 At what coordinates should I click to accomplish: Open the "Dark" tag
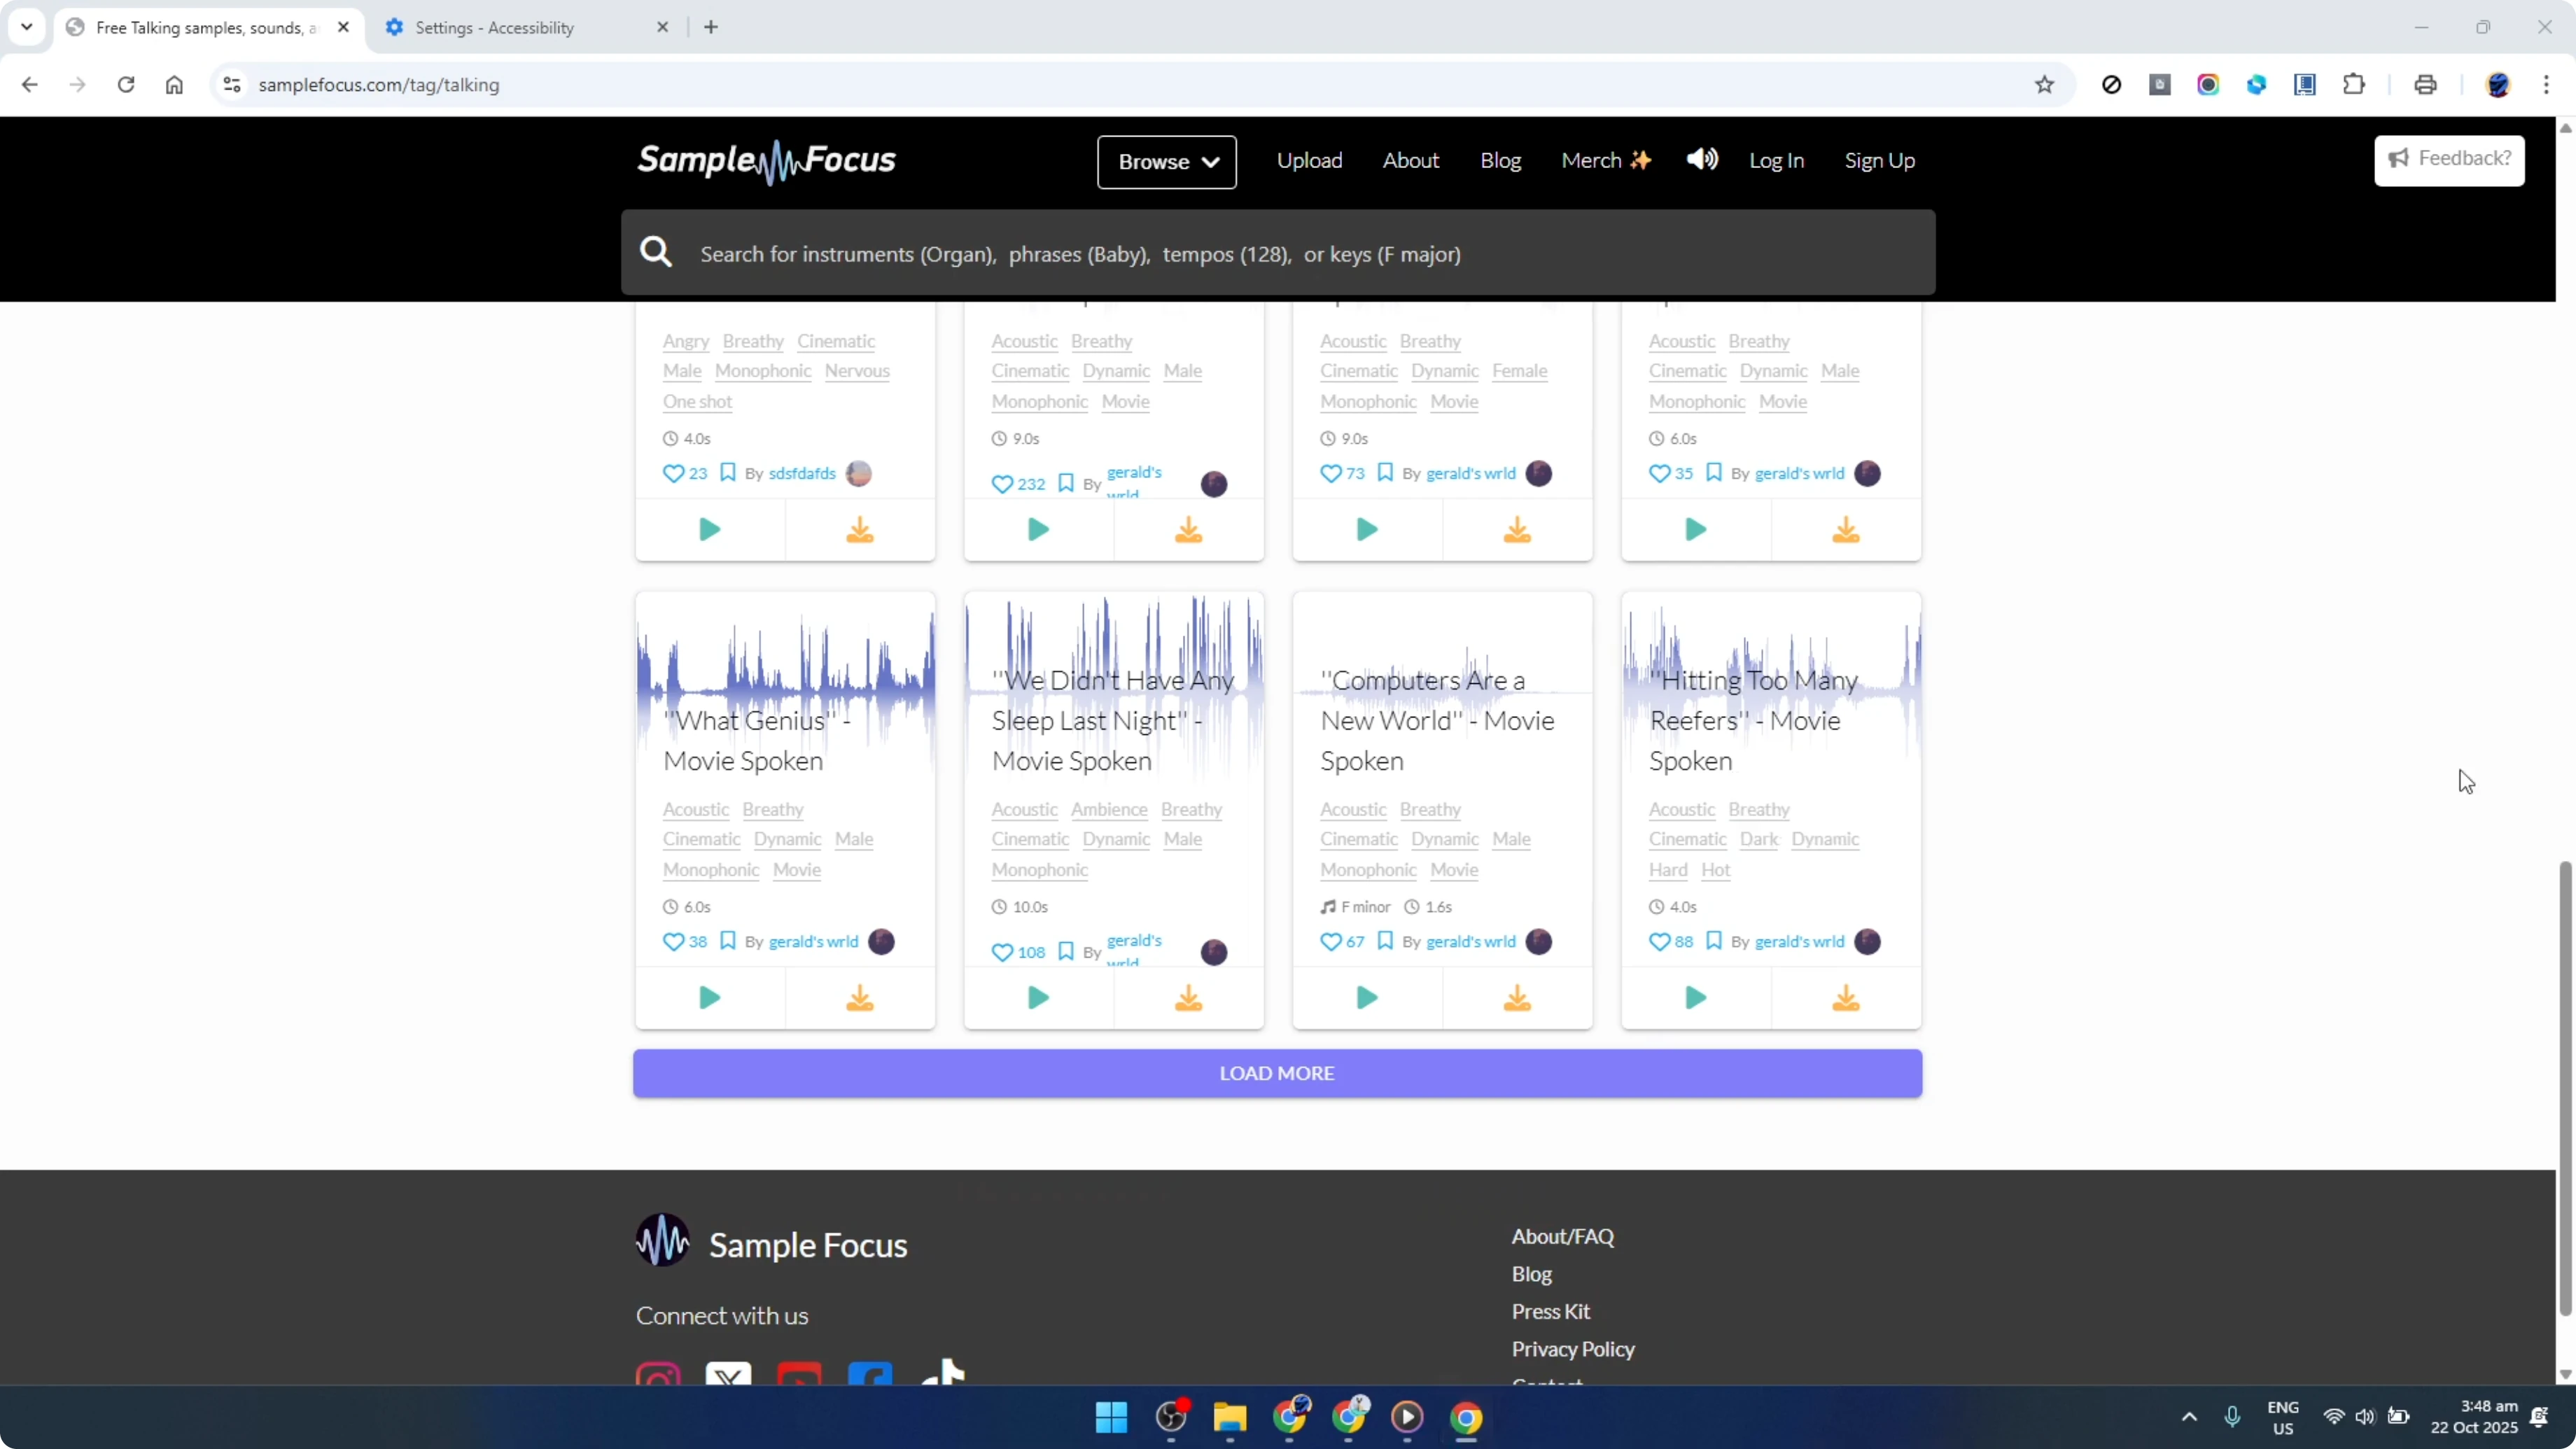tap(1758, 840)
